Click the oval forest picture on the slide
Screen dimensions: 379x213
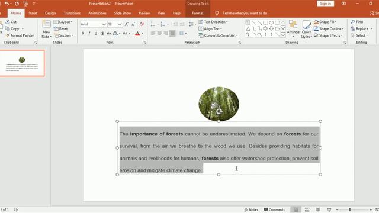point(219,104)
